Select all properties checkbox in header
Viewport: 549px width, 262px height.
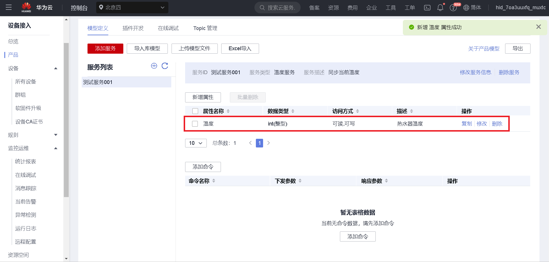(x=195, y=111)
